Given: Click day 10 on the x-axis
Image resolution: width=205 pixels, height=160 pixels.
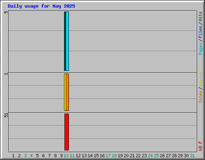Looking at the screenshot, I should tap(66, 156).
